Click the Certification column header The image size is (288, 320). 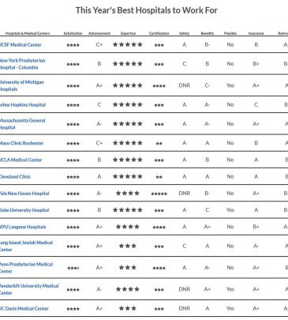[x=159, y=33]
